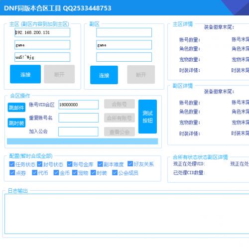Toggle the 副本难度 checkbox
Image resolution: width=249 pixels, height=249 pixels.
tap(100, 164)
